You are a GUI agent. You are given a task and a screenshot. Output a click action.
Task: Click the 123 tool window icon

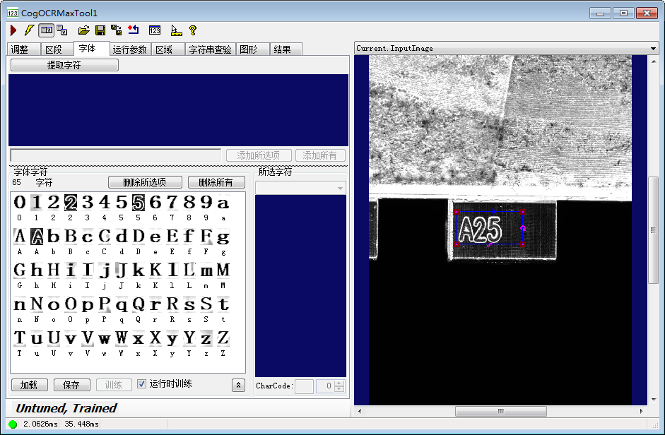point(155,30)
